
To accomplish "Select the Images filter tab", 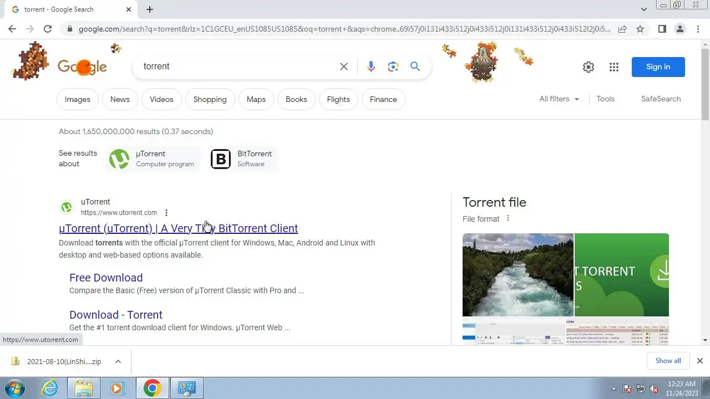I will coord(78,100).
